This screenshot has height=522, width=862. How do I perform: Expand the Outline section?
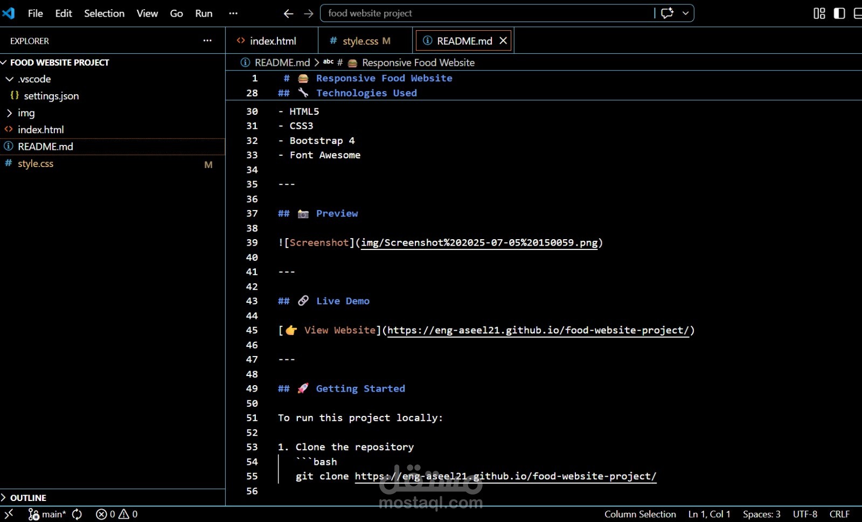[28, 498]
